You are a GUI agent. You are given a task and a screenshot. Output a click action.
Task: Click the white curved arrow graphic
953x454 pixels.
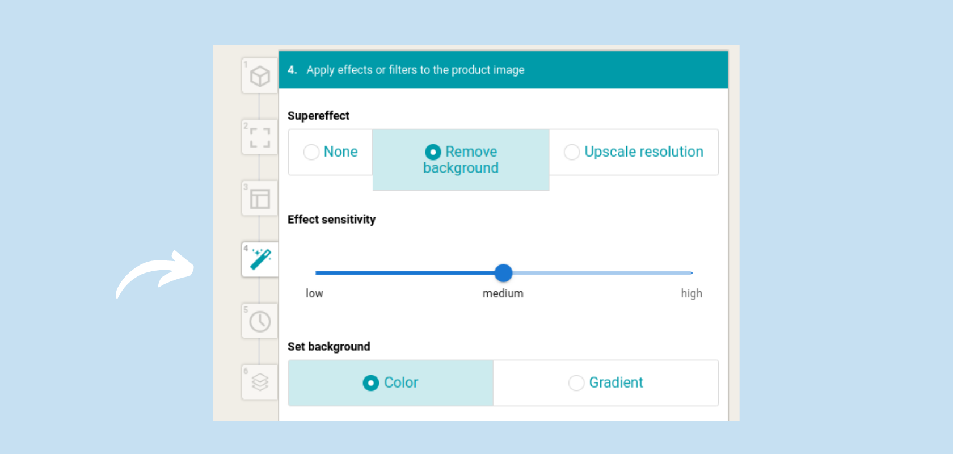[155, 274]
